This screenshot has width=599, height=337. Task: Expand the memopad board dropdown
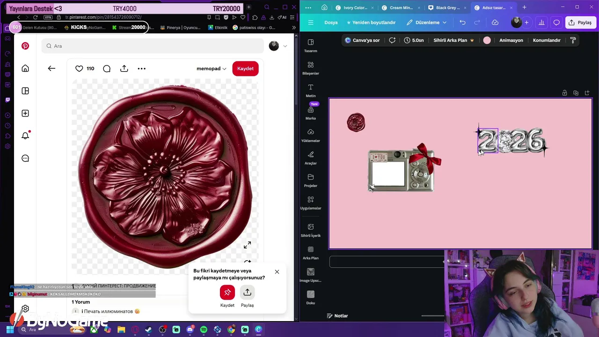212,68
